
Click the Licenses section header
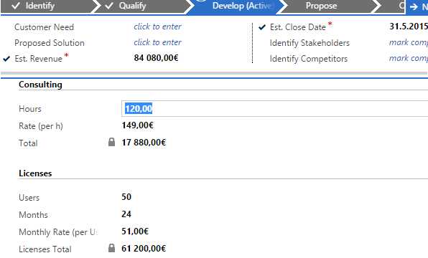pyautogui.click(x=35, y=173)
